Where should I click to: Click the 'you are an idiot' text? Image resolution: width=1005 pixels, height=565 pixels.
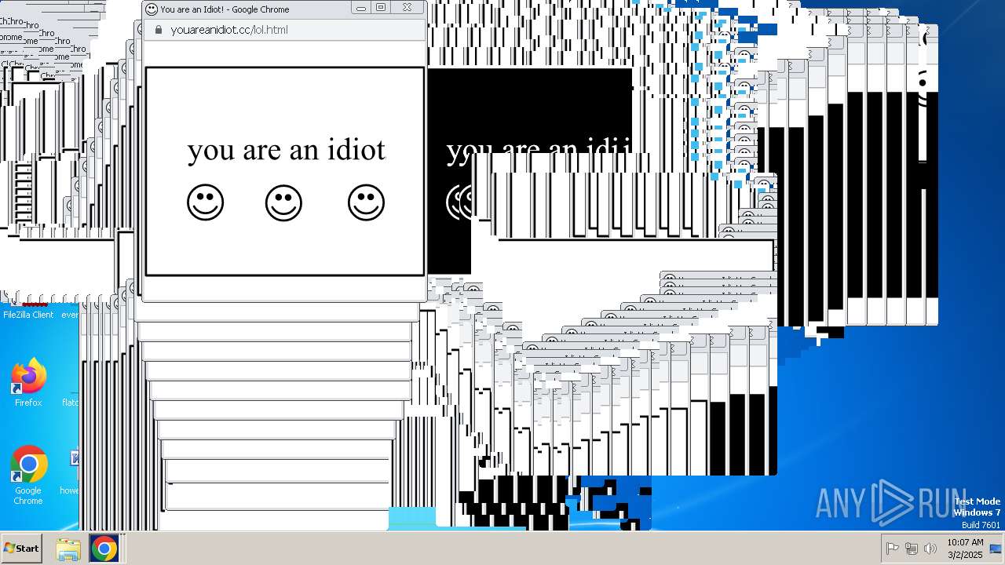[287, 149]
